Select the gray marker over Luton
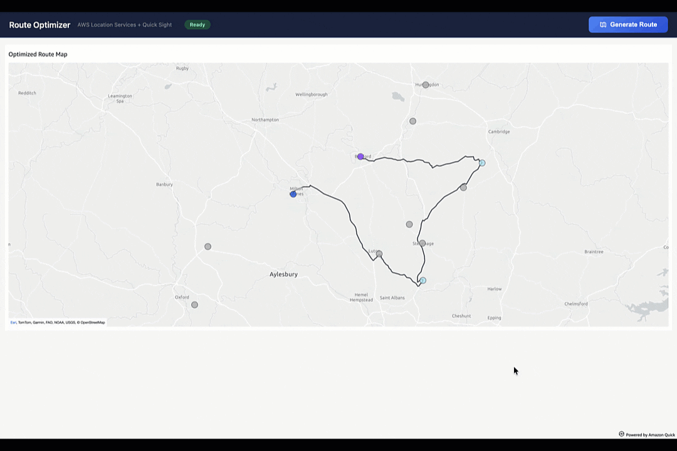The height and width of the screenshot is (451, 677). [x=379, y=254]
